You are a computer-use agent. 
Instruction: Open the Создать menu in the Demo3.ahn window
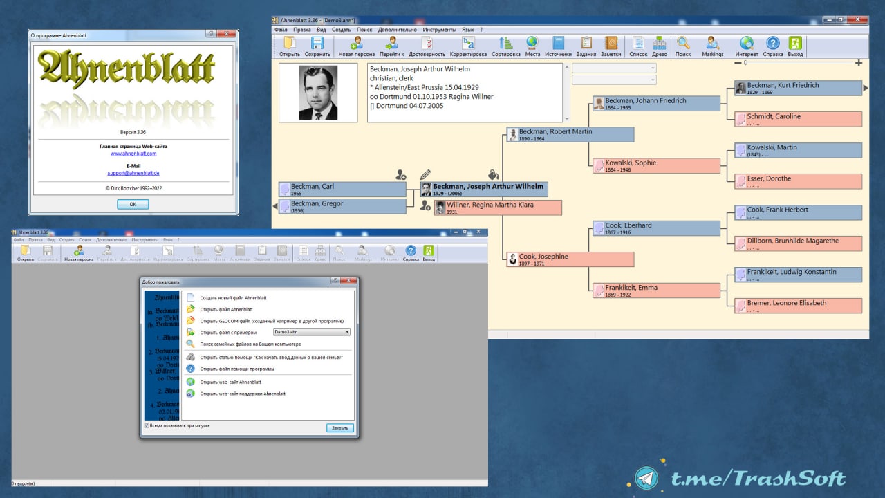[342, 30]
